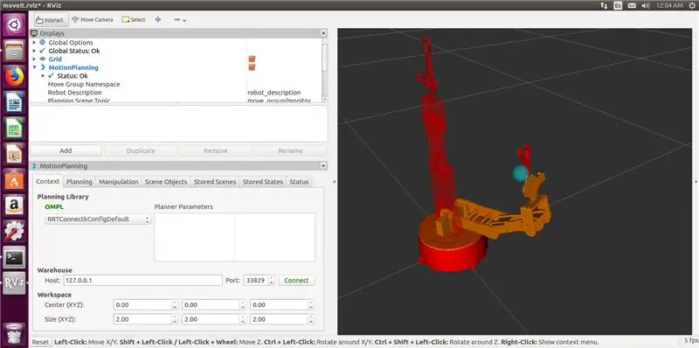699x348 pixels.
Task: Choose the Select tool
Action: click(134, 19)
